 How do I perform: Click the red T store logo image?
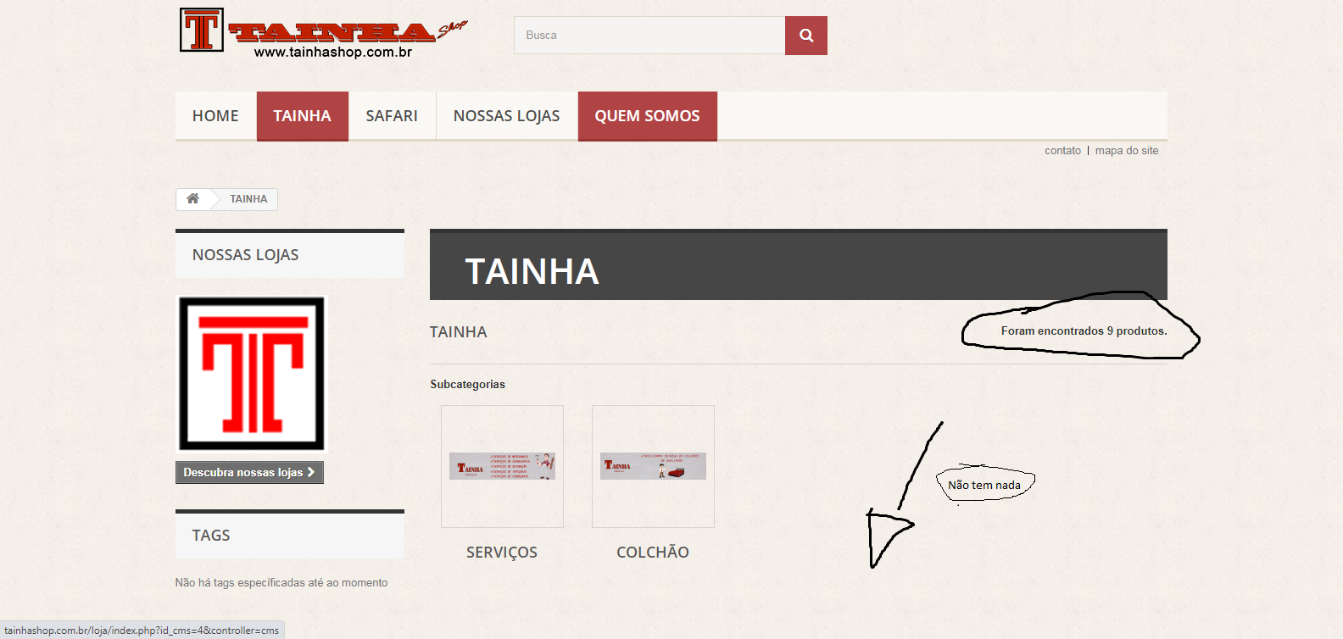pos(251,374)
